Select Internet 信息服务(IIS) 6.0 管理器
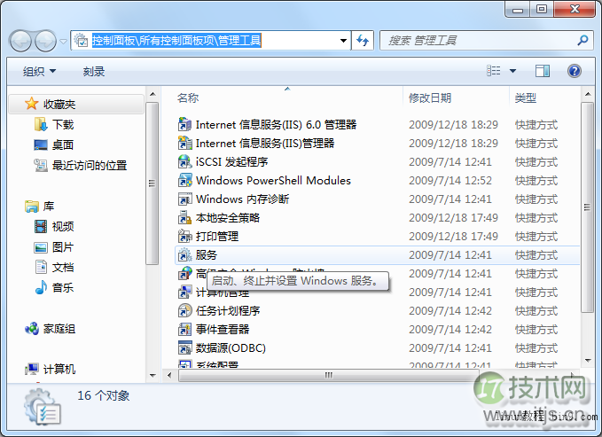Image resolution: width=602 pixels, height=437 pixels. [276, 124]
